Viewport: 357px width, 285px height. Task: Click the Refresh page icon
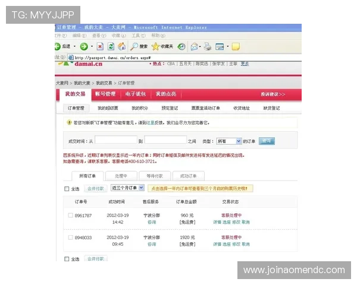tap(111, 46)
